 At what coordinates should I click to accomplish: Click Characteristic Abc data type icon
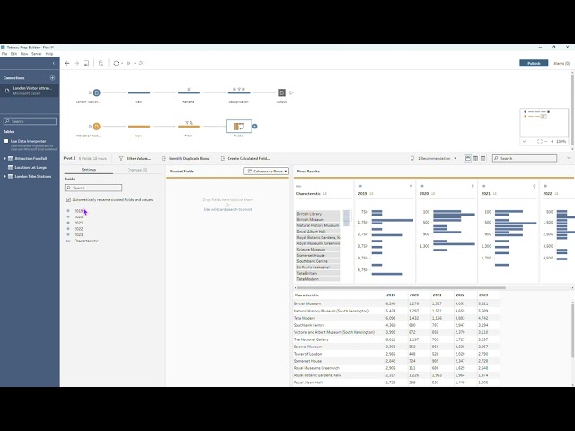pyautogui.click(x=298, y=186)
